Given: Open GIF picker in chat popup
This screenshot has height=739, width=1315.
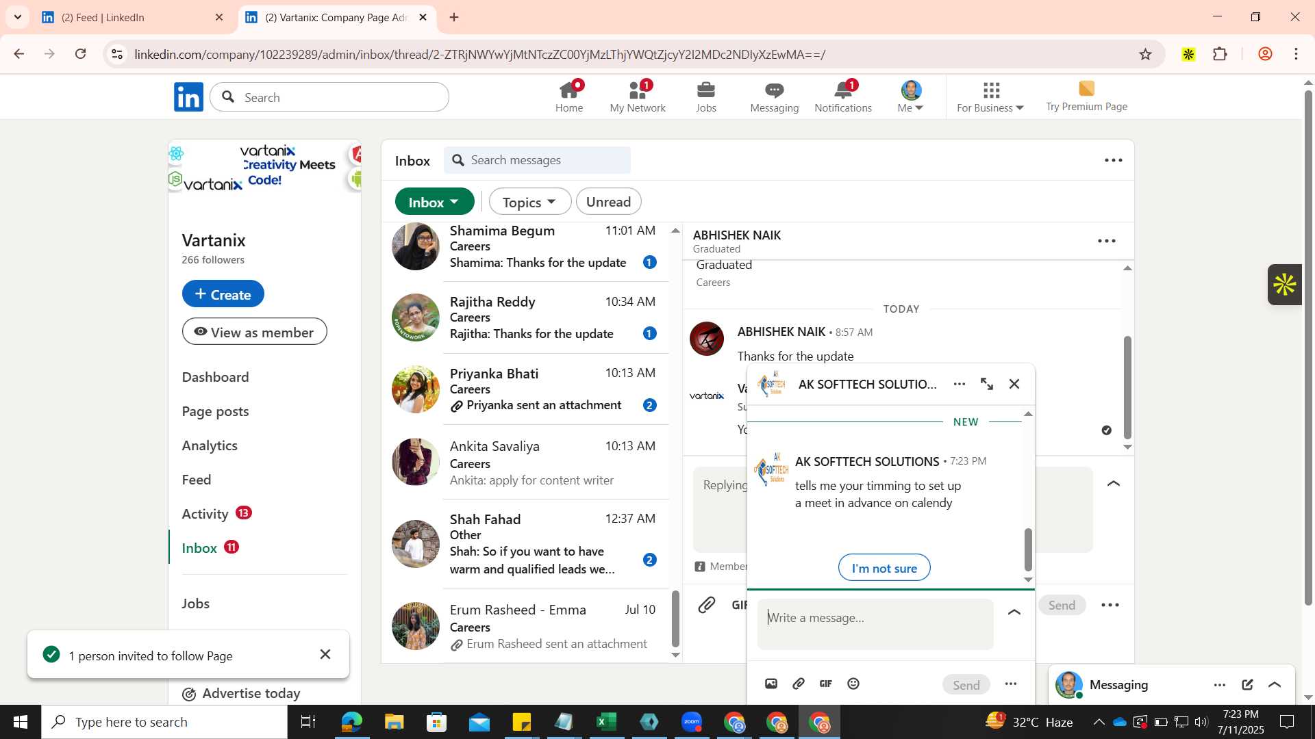Looking at the screenshot, I should click(826, 684).
